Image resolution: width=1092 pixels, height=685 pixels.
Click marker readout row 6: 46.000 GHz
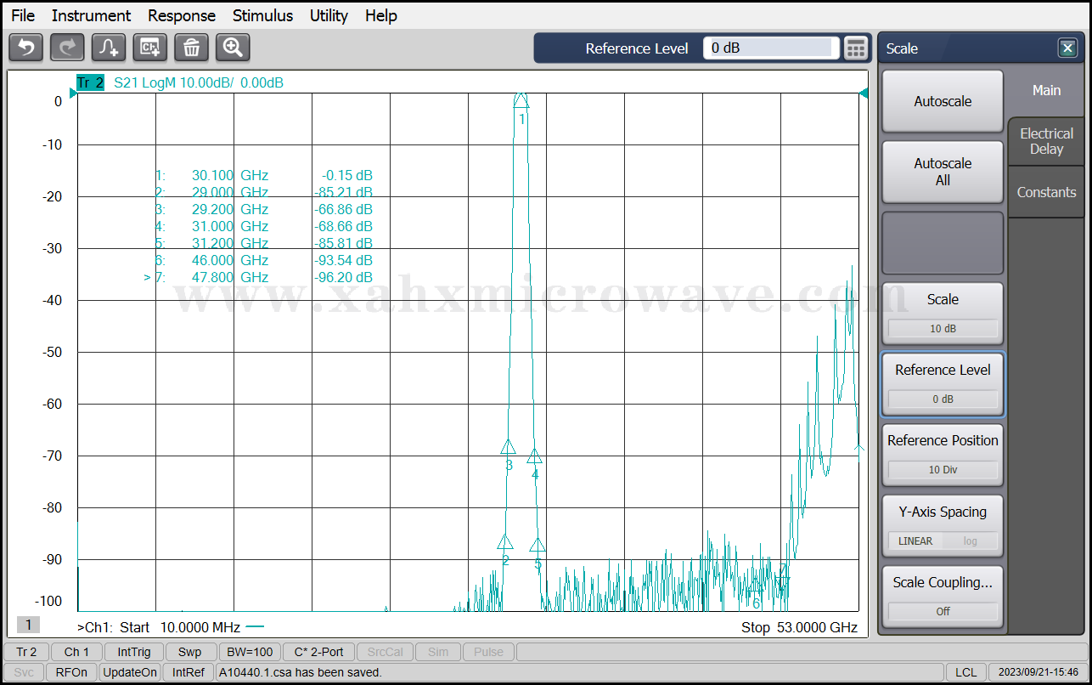[263, 260]
